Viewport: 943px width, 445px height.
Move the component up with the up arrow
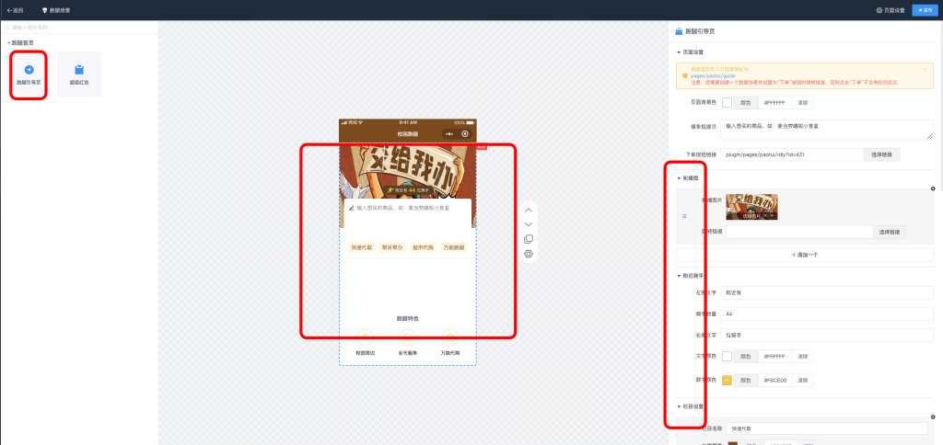click(529, 210)
